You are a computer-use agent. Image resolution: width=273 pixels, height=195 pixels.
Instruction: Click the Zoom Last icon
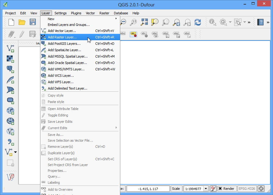coord(176,22)
